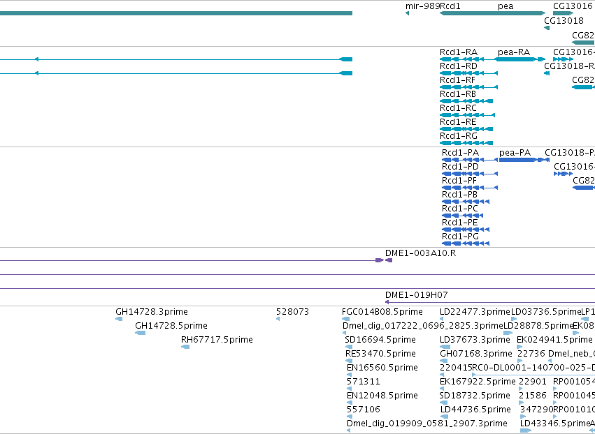Screen dimensions: 595x434
Task: Select the EN12048.5prime EST label
Action: [382, 396]
